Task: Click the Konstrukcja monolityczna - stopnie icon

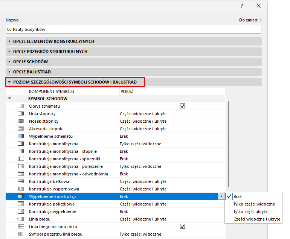Action: pos(21,151)
